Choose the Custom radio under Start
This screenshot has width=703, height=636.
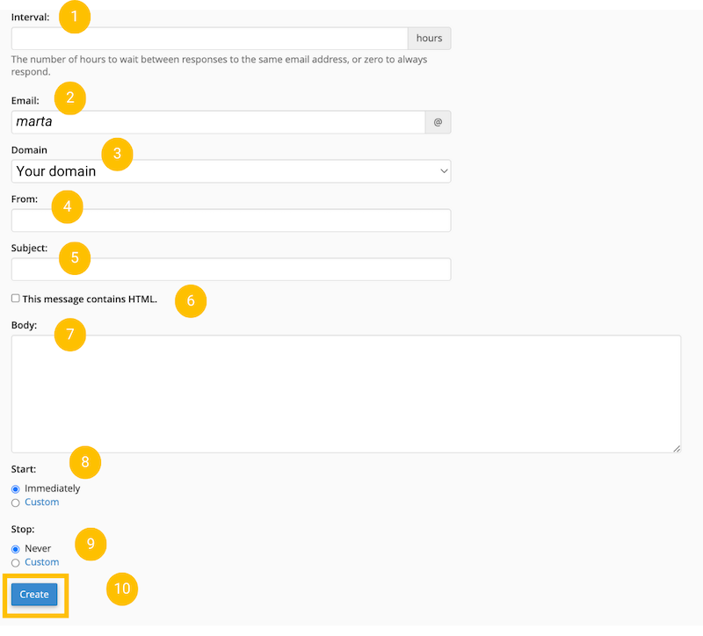[16, 502]
